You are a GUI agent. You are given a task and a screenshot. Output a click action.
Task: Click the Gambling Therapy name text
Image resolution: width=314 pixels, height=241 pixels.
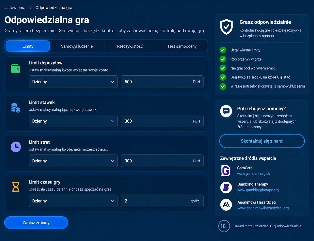(253, 184)
